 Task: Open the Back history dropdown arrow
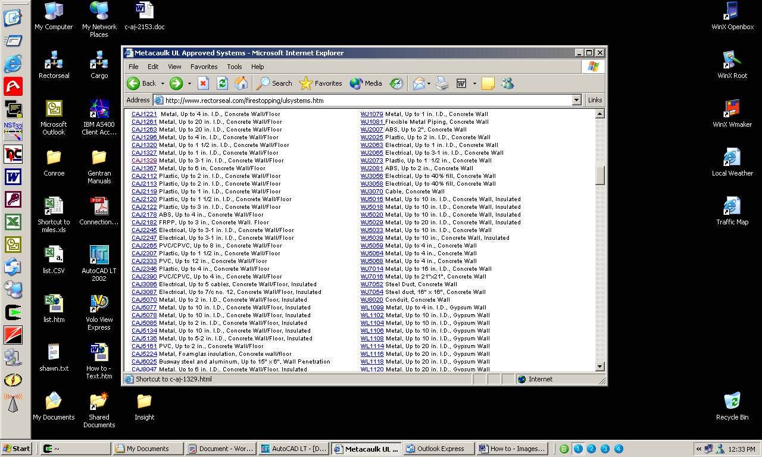(x=163, y=83)
